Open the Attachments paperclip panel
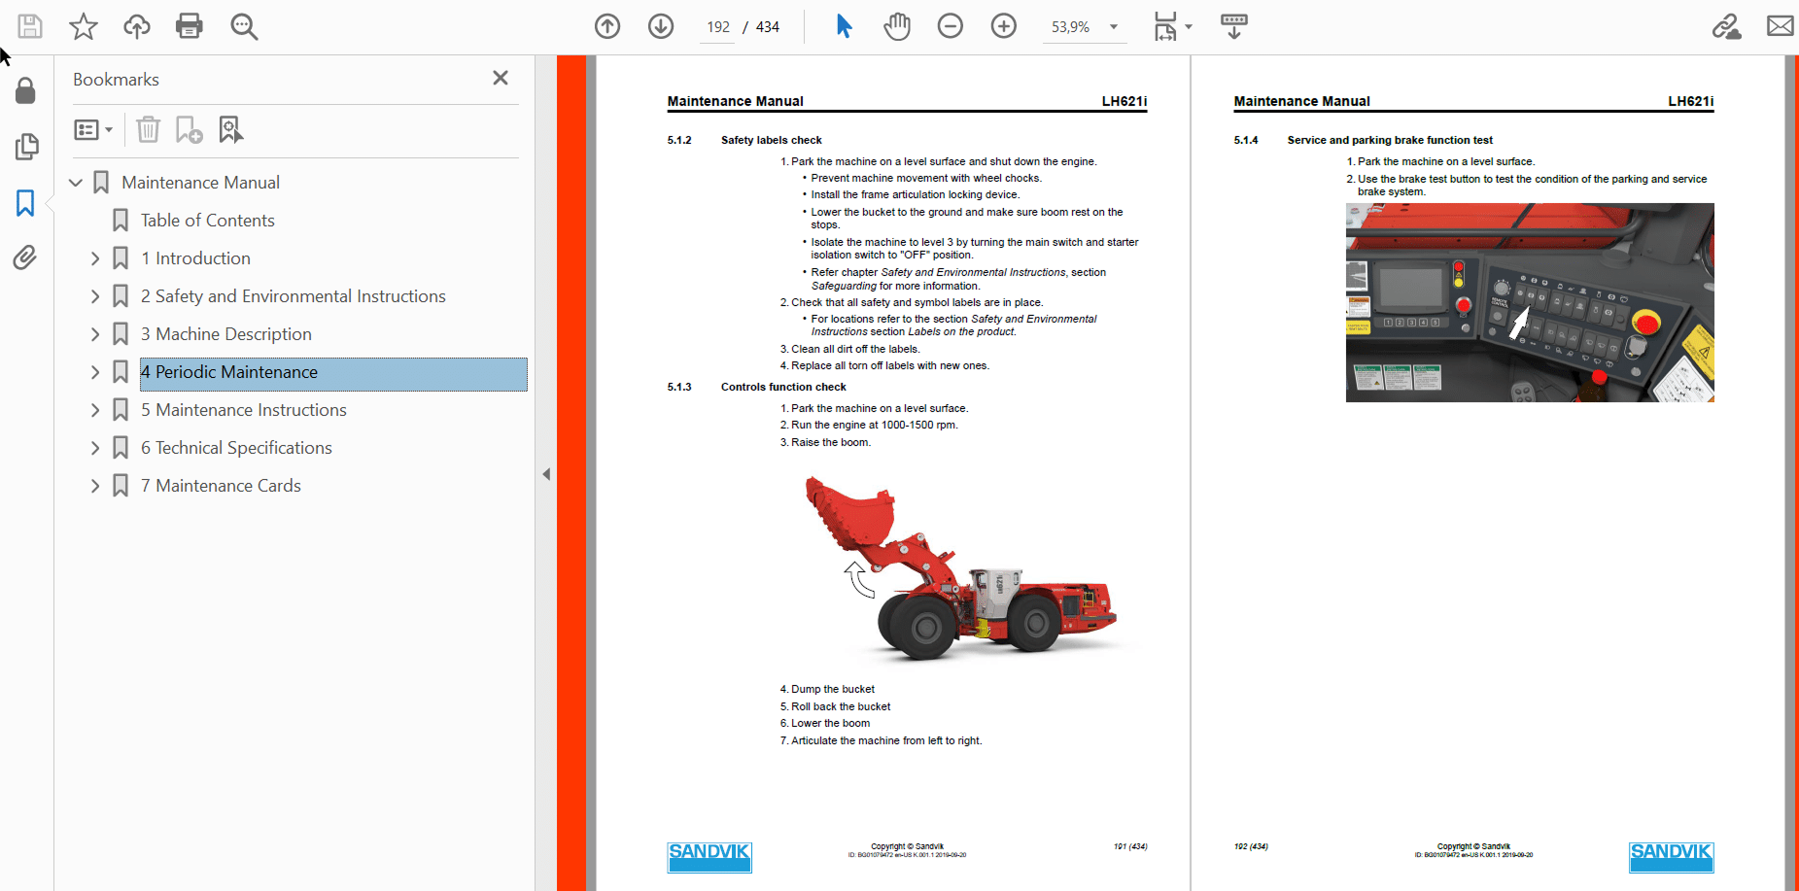This screenshot has height=891, width=1799. [x=25, y=257]
